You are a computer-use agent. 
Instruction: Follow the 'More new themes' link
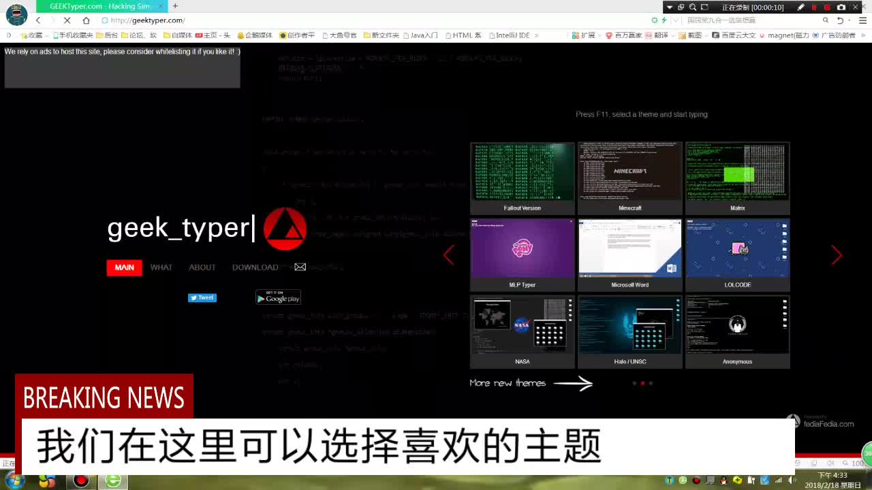tap(531, 383)
